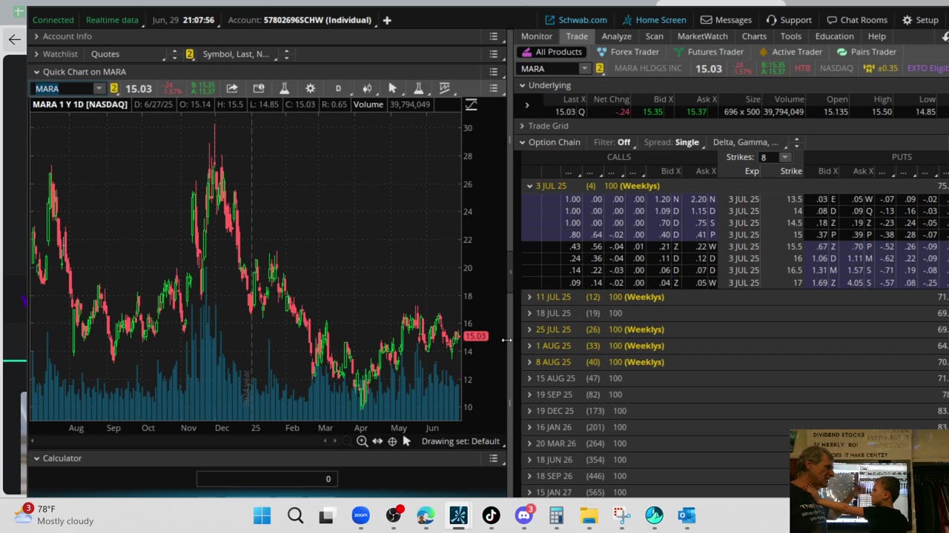Change the Spread Single setting
Viewport: 949px width, 533px height.
[671, 142]
